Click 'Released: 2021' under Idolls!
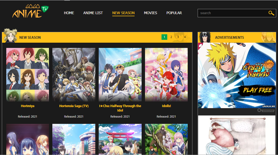 coord(166,117)
